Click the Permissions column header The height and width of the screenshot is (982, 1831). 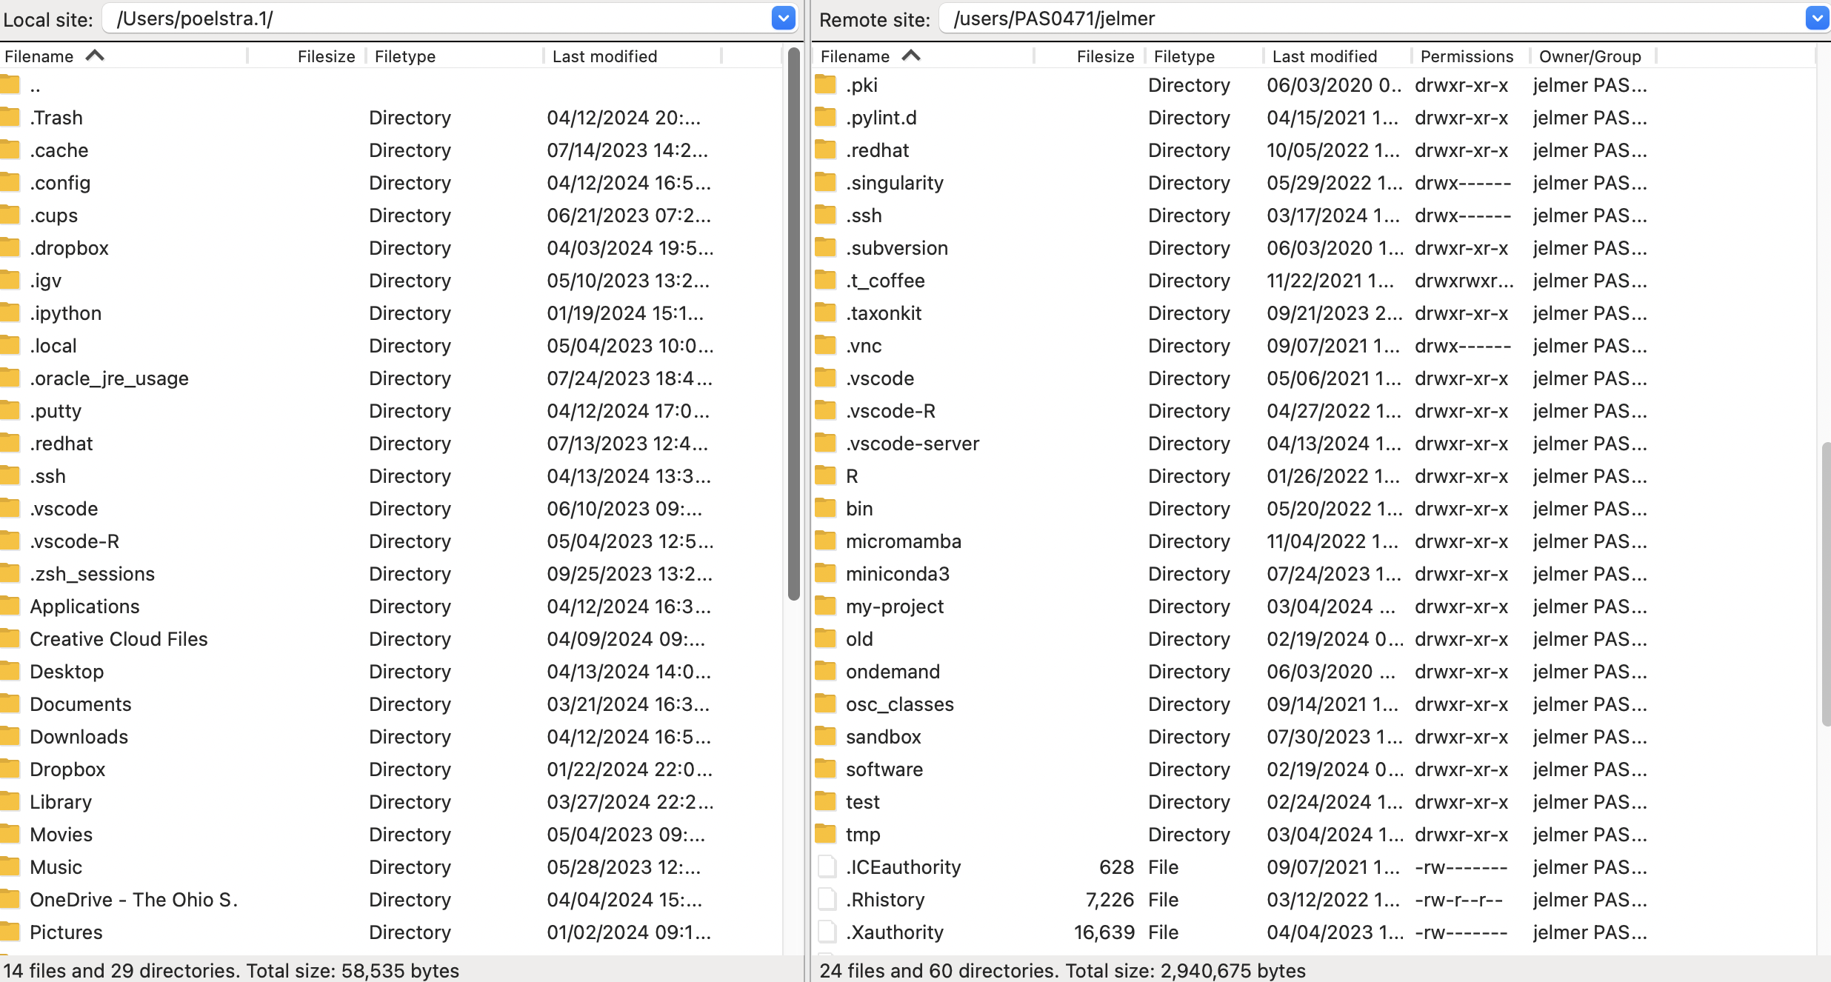point(1465,56)
